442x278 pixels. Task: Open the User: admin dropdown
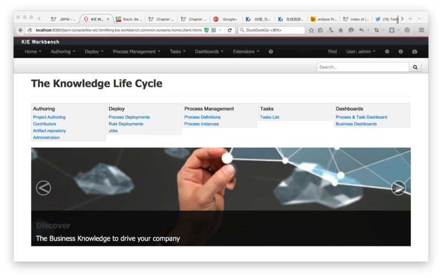click(x=360, y=51)
